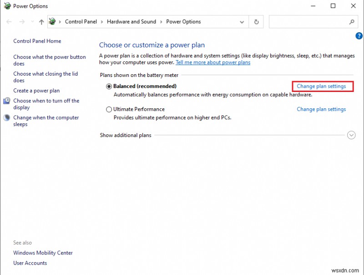
Task: Navigate to Control Panel breadcrumb
Action: pyautogui.click(x=81, y=21)
